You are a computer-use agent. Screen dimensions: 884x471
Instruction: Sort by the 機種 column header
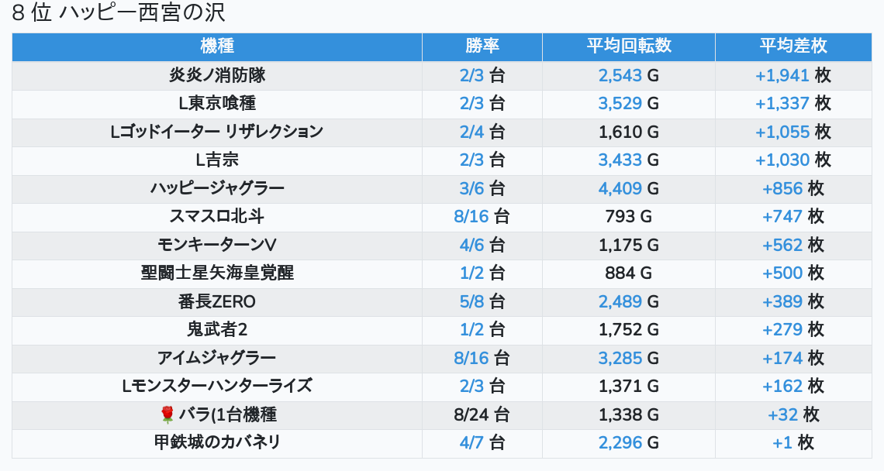click(217, 46)
